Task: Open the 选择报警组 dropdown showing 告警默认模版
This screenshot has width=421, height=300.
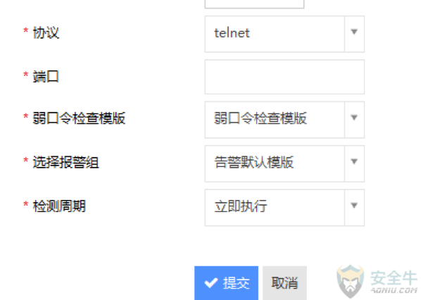Action: 284,163
